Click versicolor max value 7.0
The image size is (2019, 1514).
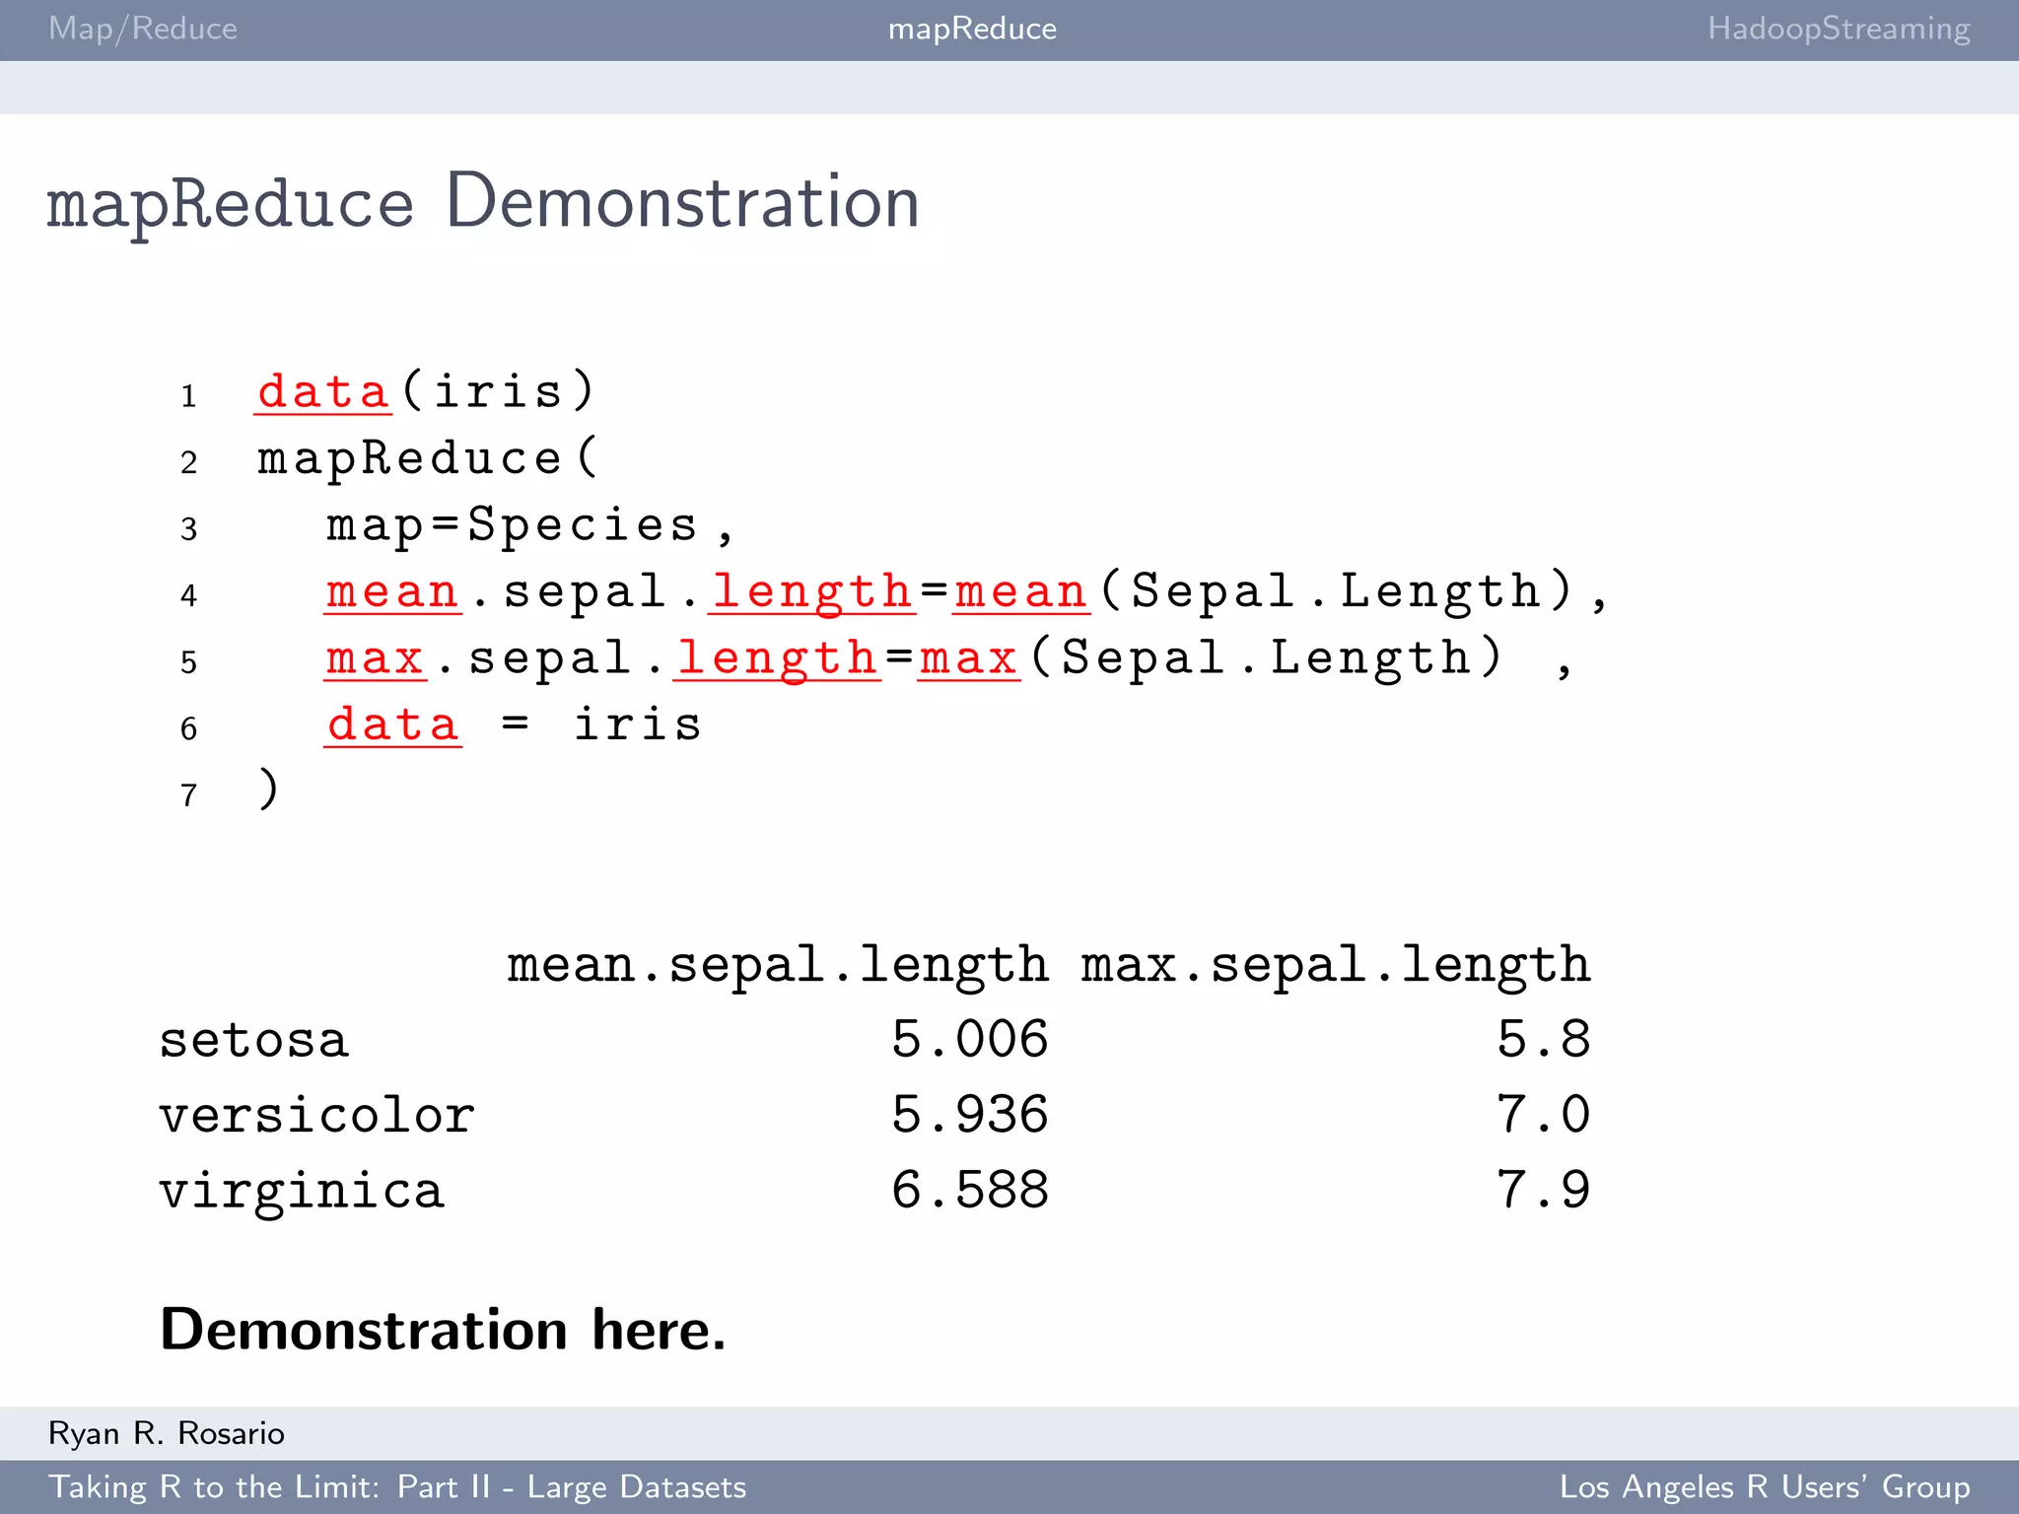(x=1544, y=1116)
